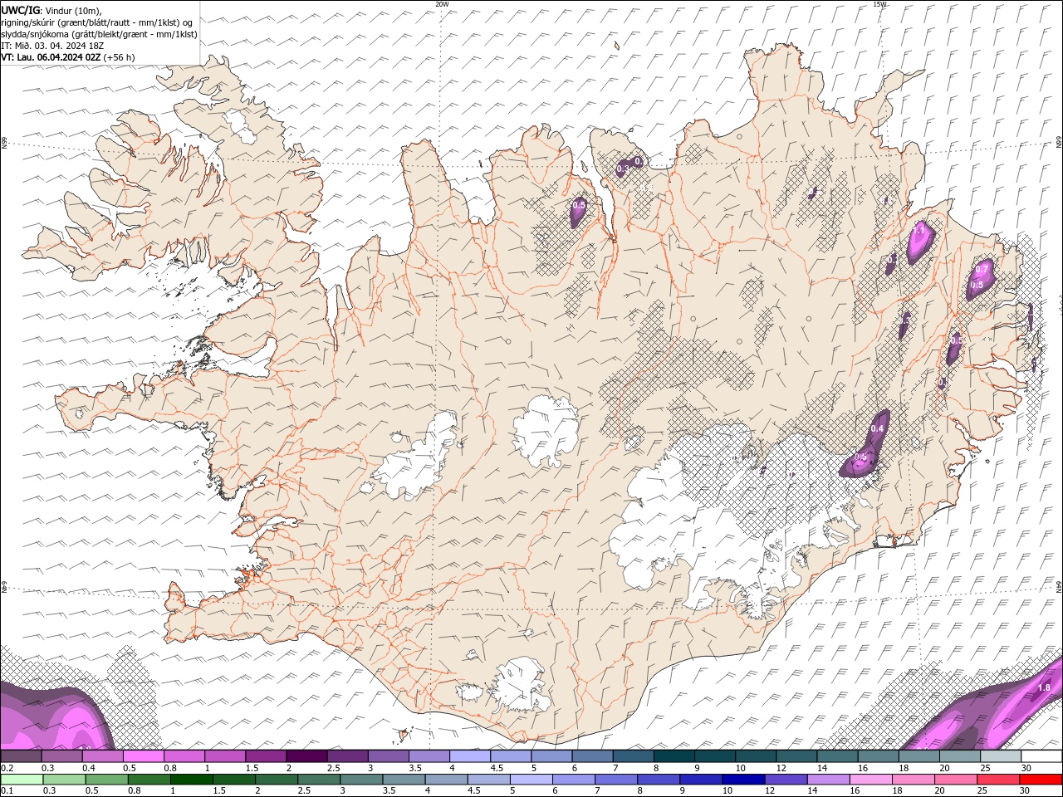
Task: Click the upper legend swatch above label 0.2
Action: (21, 756)
